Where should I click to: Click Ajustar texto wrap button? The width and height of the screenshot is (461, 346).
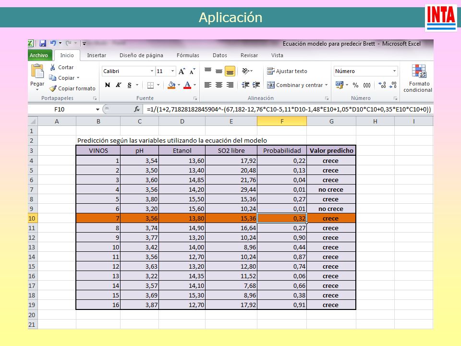point(287,71)
